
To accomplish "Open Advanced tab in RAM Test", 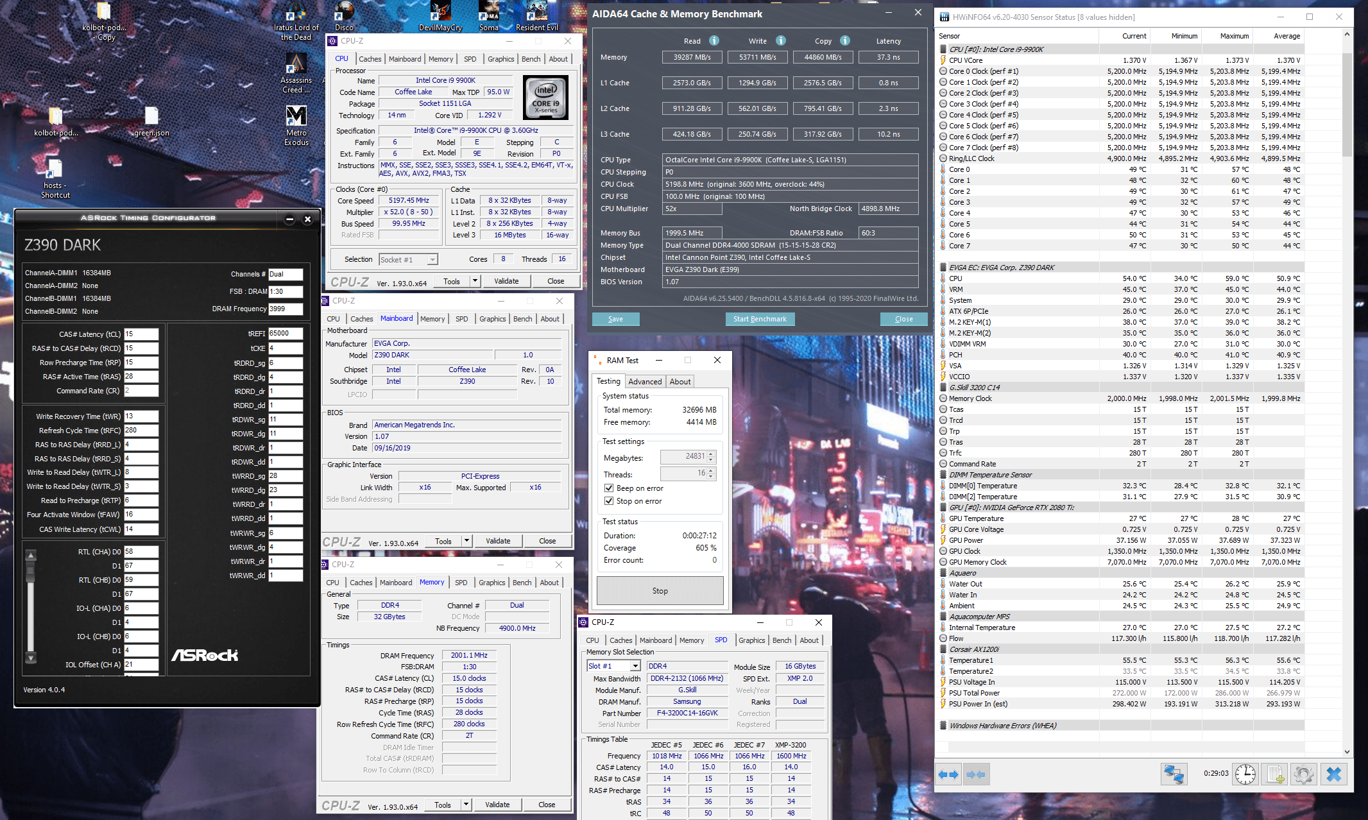I will coord(645,382).
